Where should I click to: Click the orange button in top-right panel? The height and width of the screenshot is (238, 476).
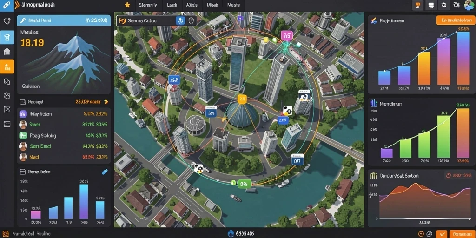coord(455,20)
